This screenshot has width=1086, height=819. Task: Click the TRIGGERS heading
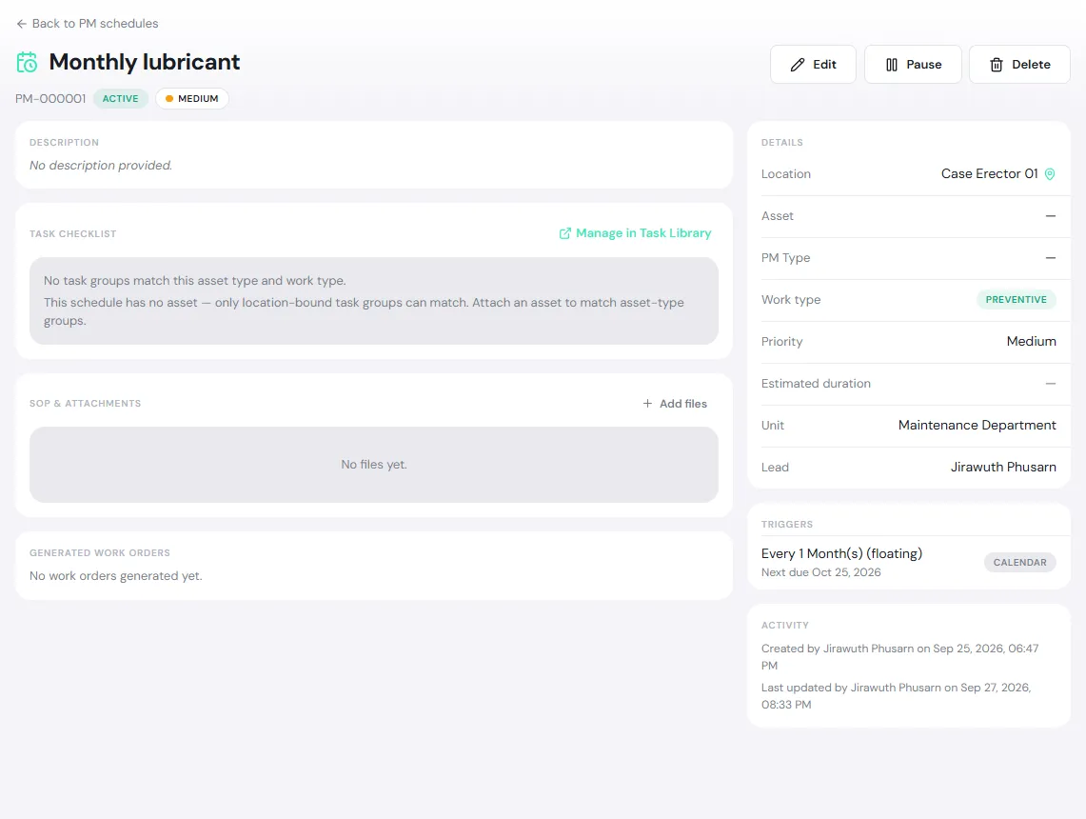pyautogui.click(x=787, y=525)
